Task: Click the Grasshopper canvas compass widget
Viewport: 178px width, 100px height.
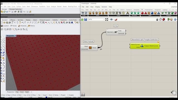Action: coord(175,93)
